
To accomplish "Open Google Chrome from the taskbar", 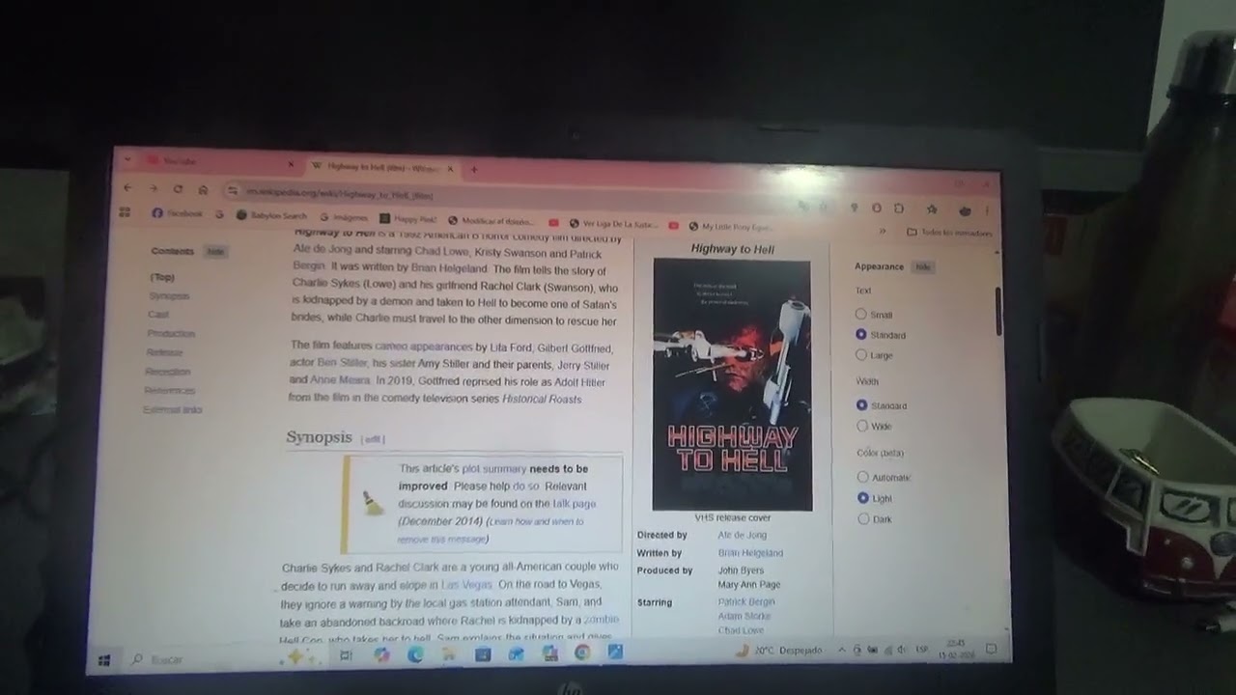I will click(x=582, y=653).
